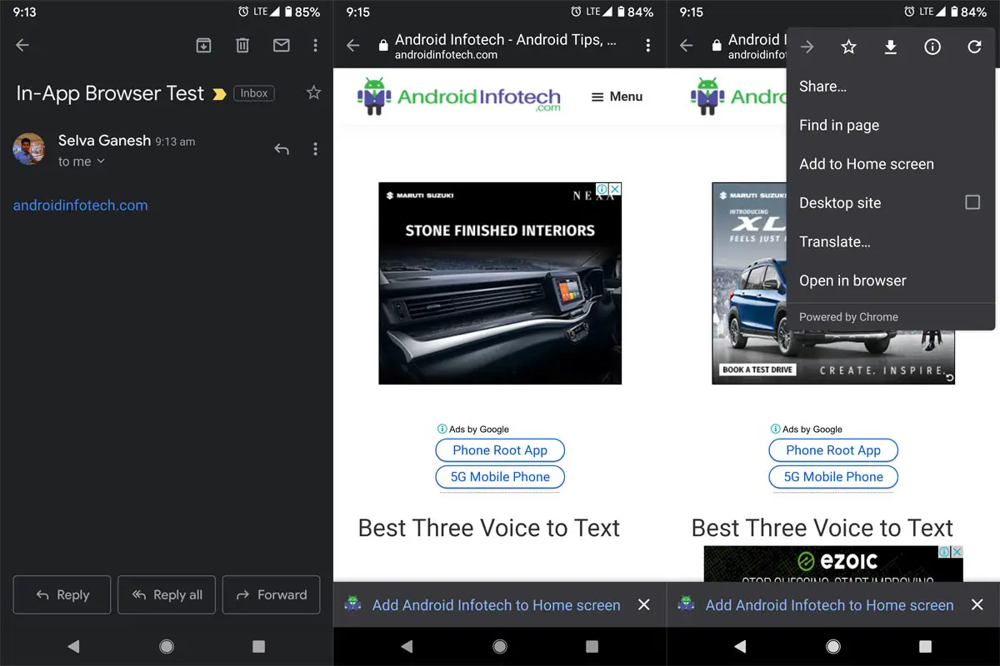Archive the In-App Browser Test email
Screen dimensions: 1000x666
pos(203,45)
